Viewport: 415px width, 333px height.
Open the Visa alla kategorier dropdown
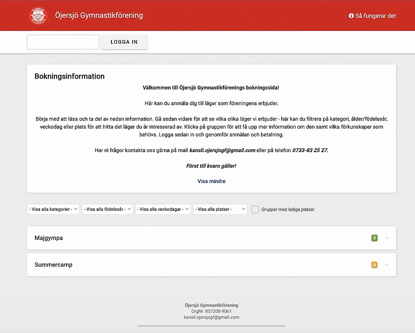pos(53,209)
